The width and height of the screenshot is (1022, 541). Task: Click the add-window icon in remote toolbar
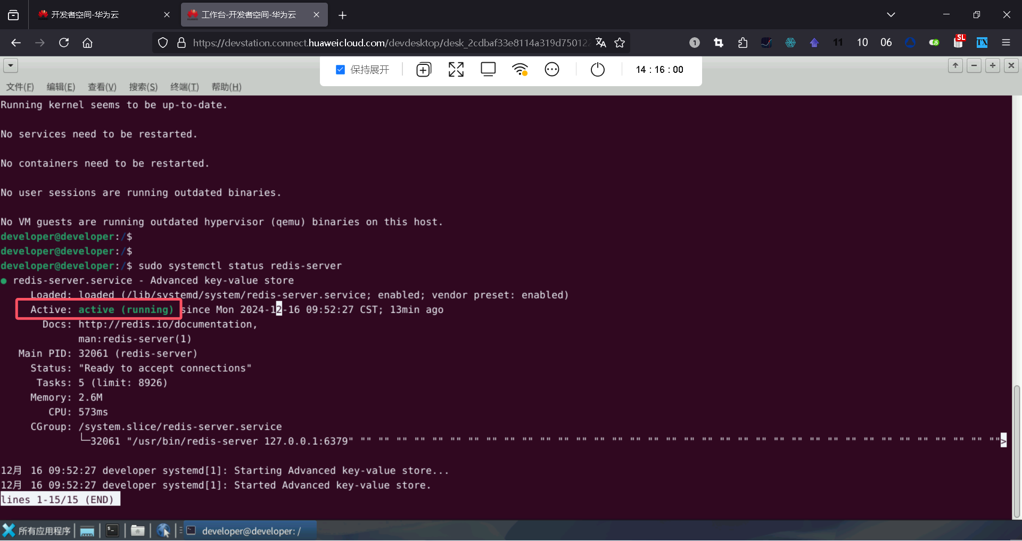[x=424, y=70]
